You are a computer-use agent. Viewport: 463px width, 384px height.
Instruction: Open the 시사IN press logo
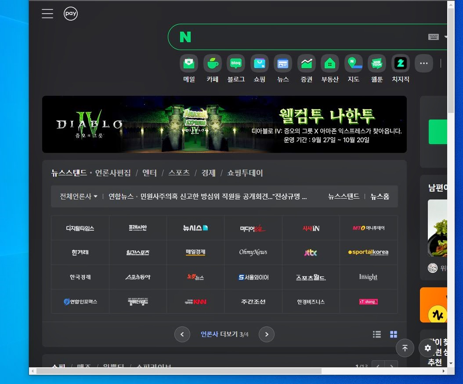[311, 228]
